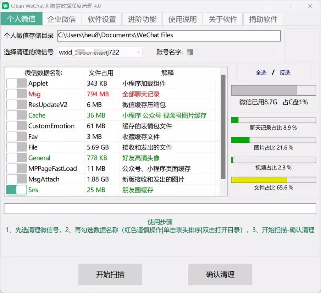Screen dimensions: 321x293
Task: Click the empty scan progress bar
Action: (x=160, y=209)
